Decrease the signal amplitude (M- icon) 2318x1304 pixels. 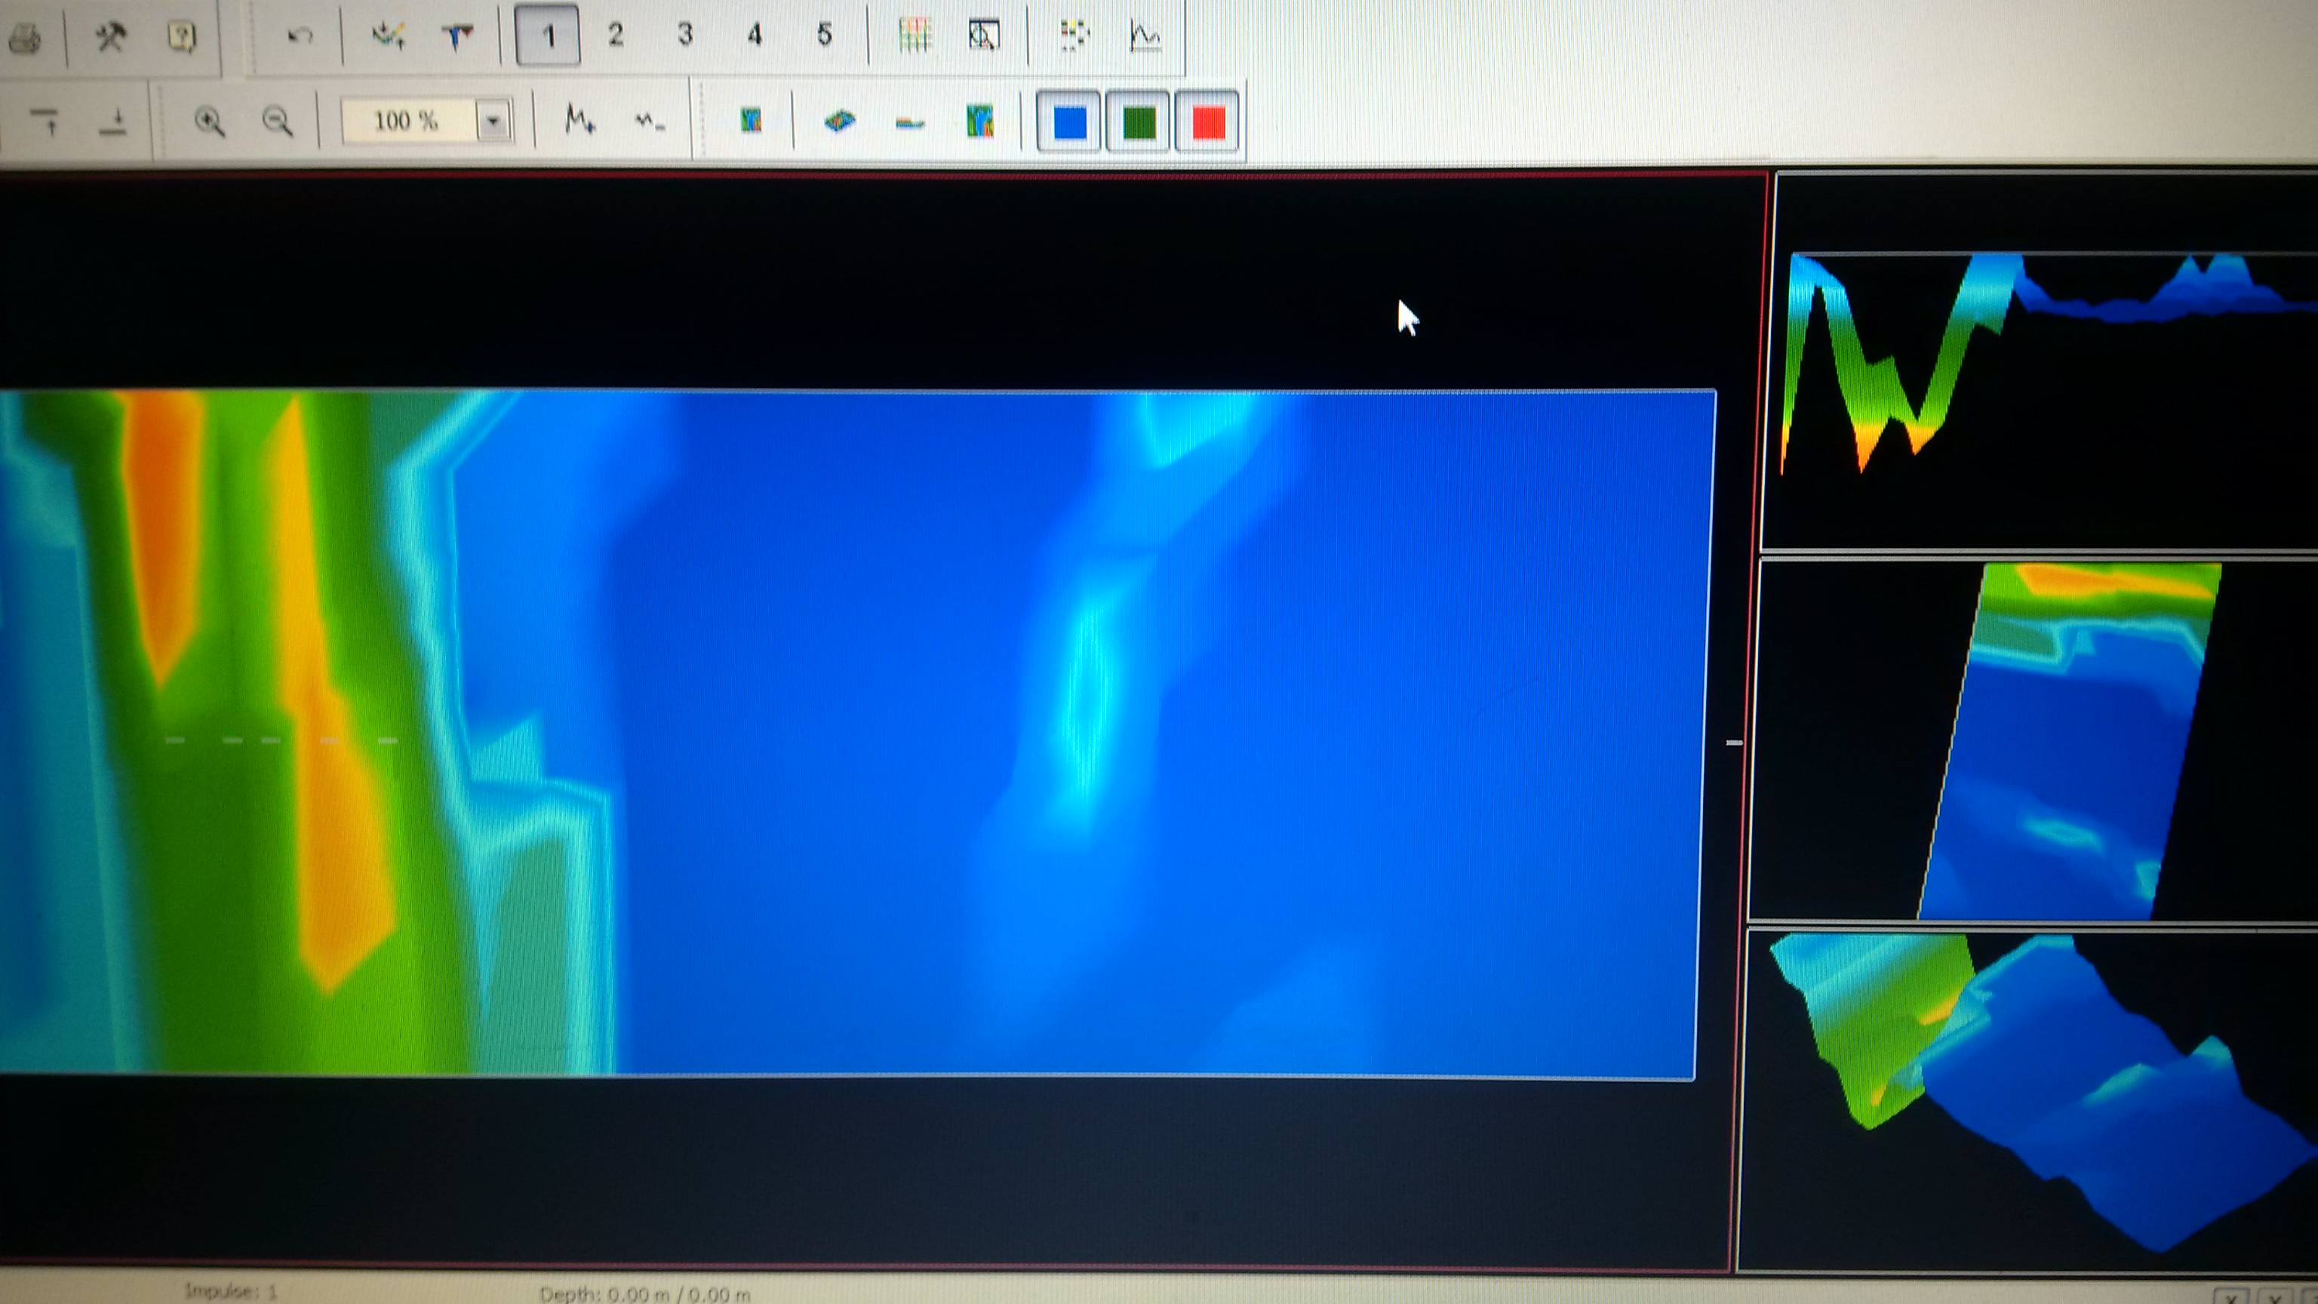tap(649, 121)
